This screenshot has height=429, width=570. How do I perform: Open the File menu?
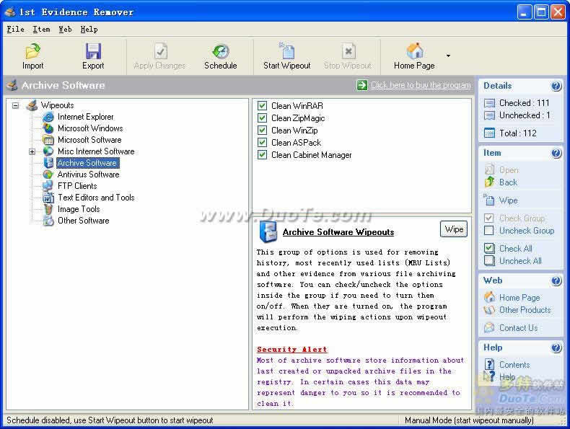(16, 30)
